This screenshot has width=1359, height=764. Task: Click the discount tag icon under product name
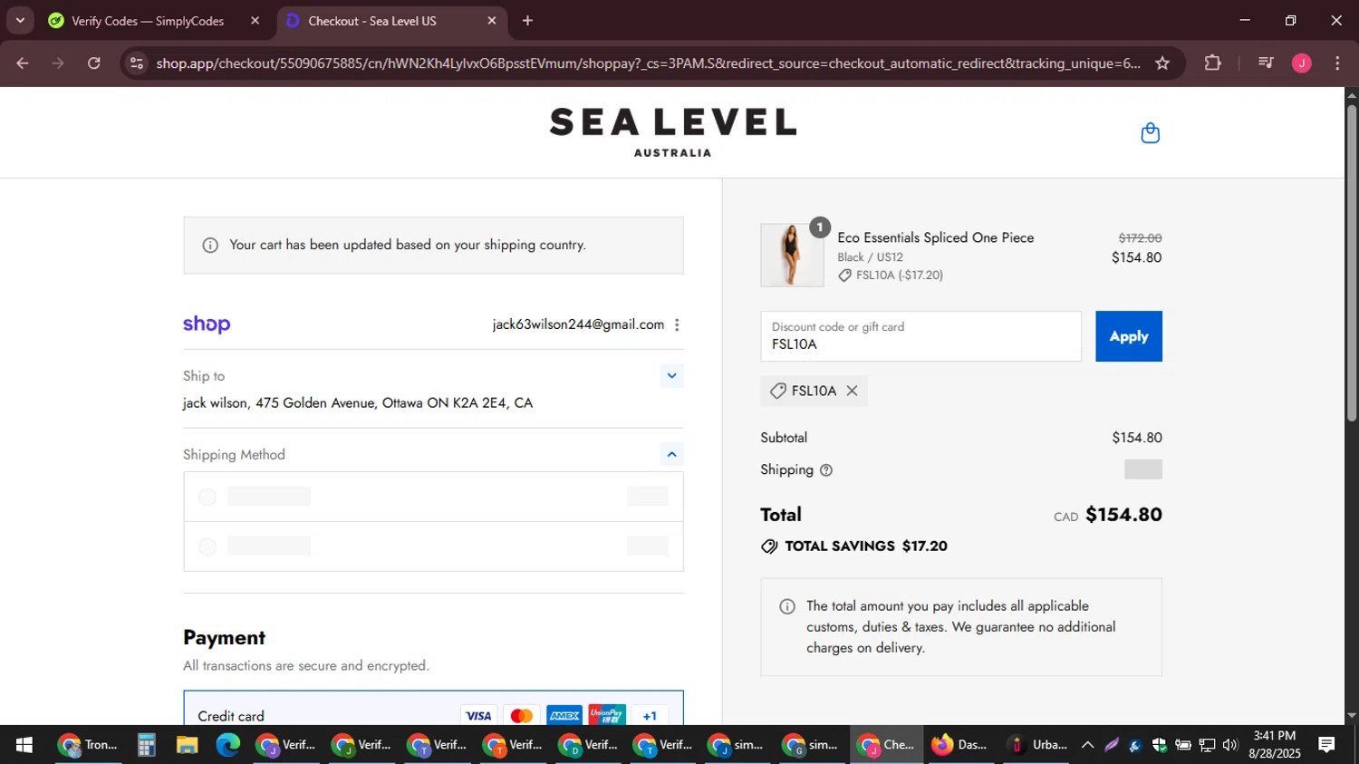point(844,276)
